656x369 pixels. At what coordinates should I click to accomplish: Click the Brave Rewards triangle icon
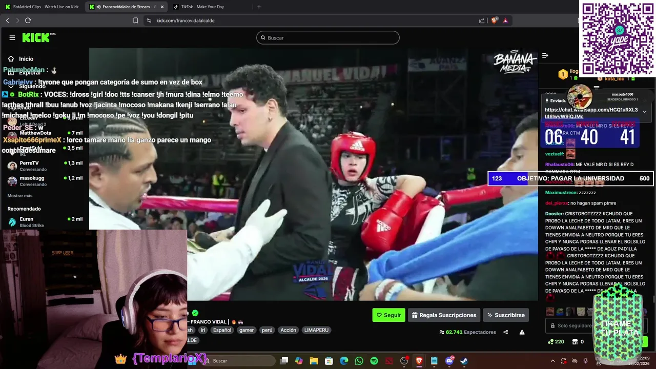(x=505, y=20)
